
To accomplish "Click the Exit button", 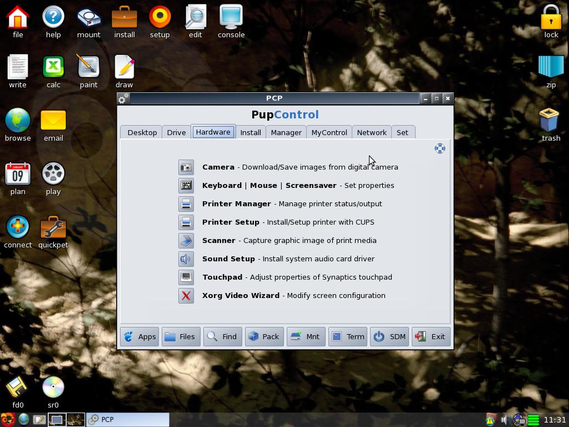I will [431, 336].
